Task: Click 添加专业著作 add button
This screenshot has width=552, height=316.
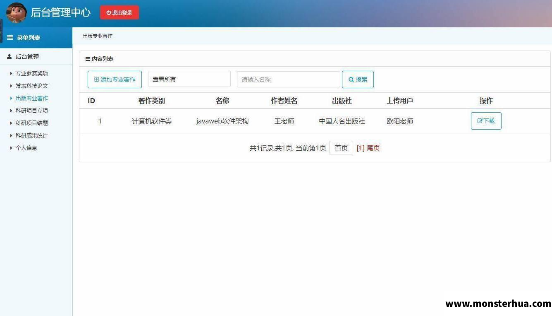Action: coord(115,80)
